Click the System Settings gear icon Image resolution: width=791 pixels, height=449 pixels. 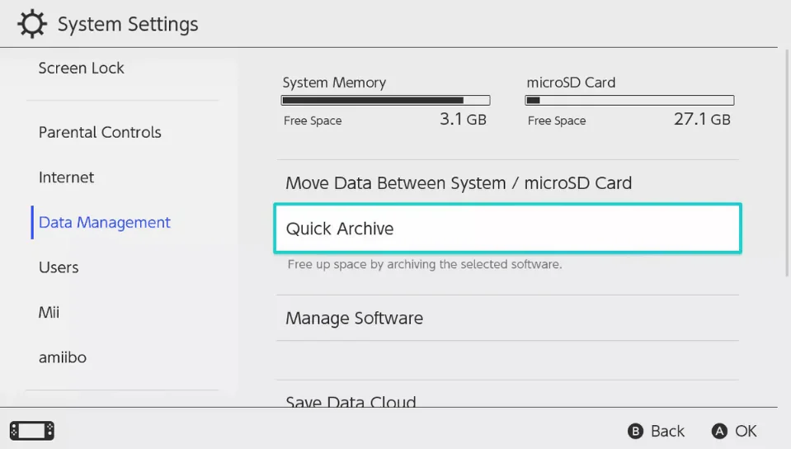pos(32,25)
